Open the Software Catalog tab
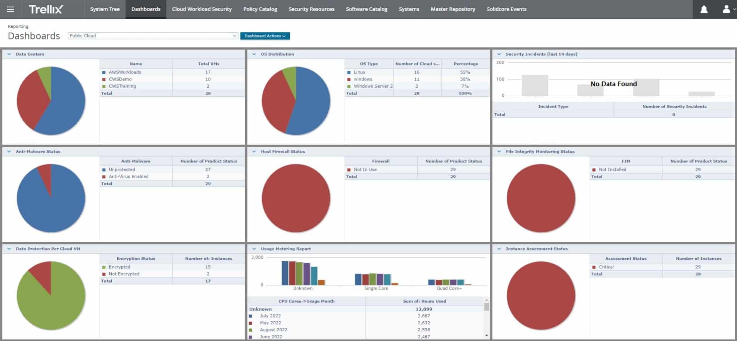Image resolution: width=737 pixels, height=341 pixels. pyautogui.click(x=367, y=9)
